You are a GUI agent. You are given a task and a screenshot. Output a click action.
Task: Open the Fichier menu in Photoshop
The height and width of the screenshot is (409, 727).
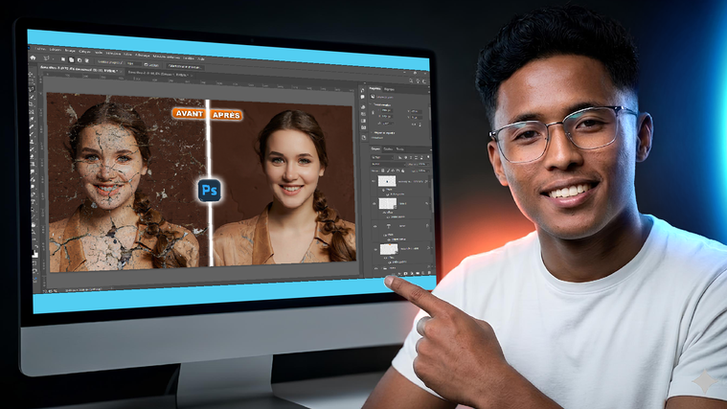click(x=41, y=49)
